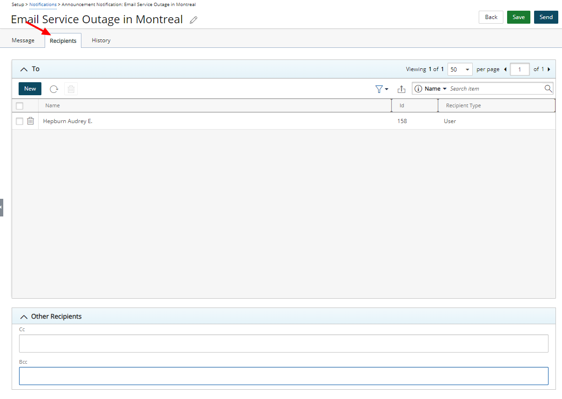
Task: Open the Name search field dropdown
Action: pyautogui.click(x=435, y=89)
